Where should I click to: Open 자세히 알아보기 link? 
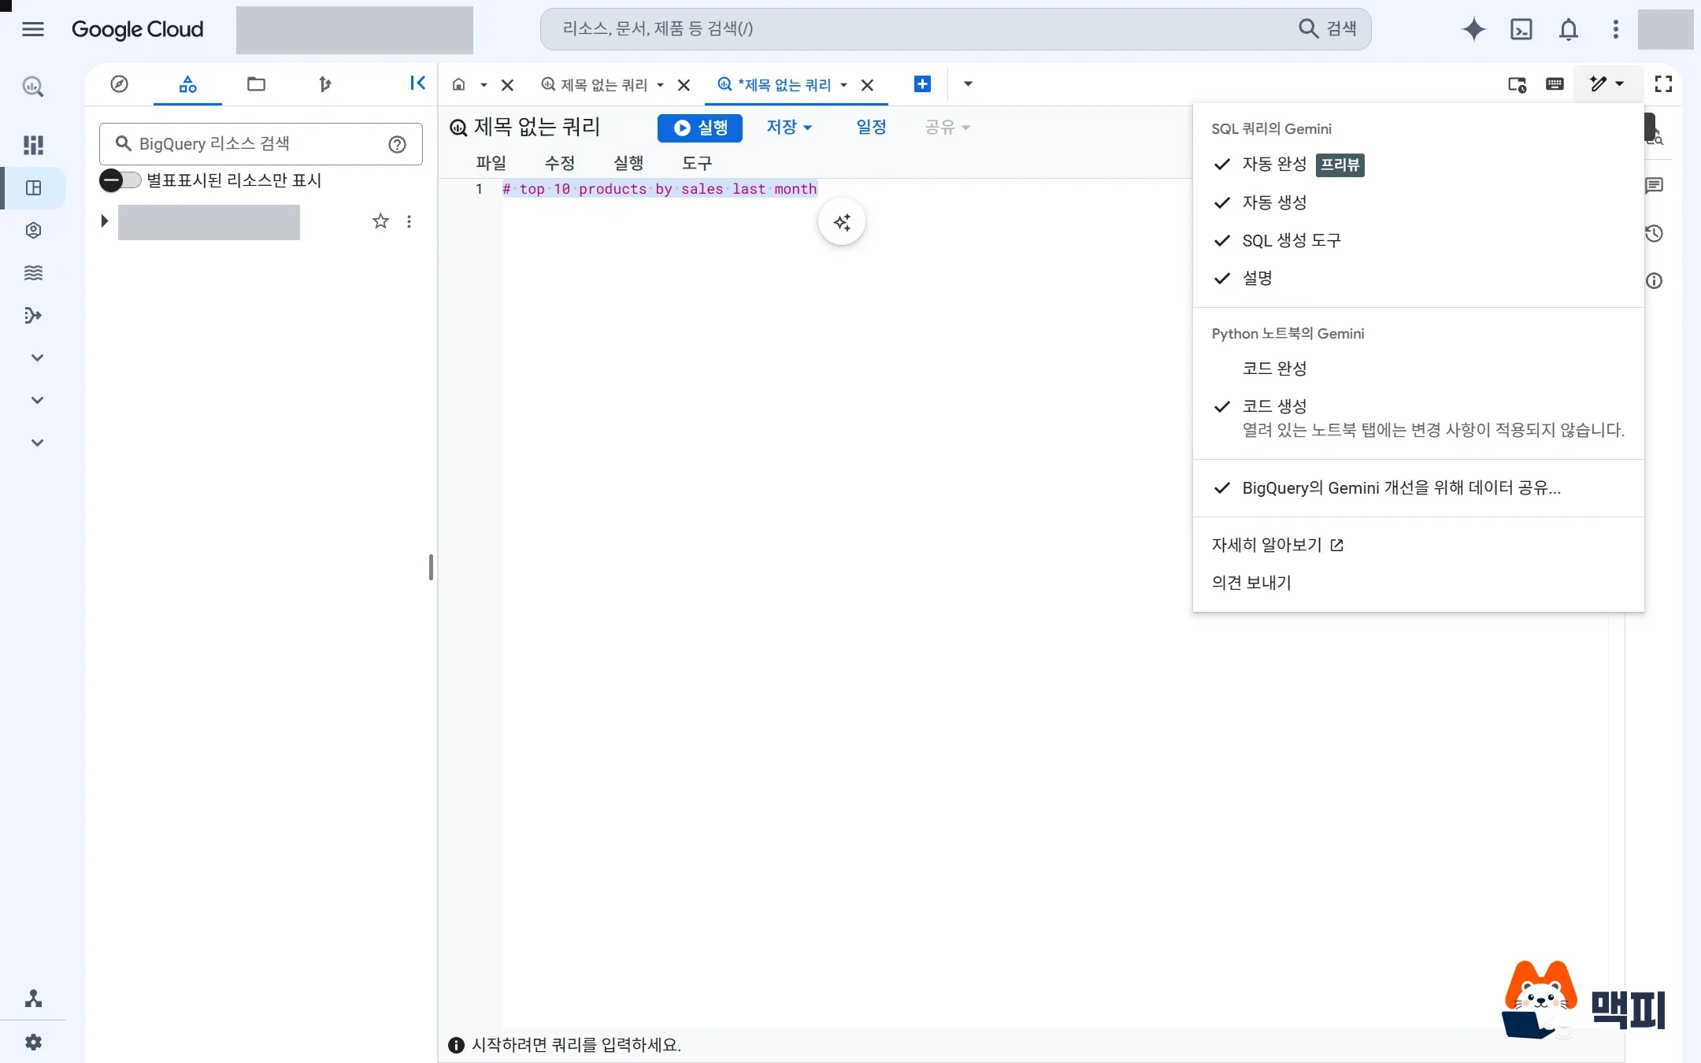pos(1277,545)
